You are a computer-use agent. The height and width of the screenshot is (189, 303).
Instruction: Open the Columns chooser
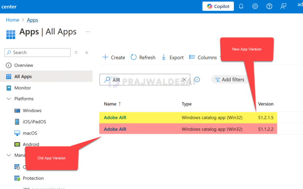[x=203, y=57]
